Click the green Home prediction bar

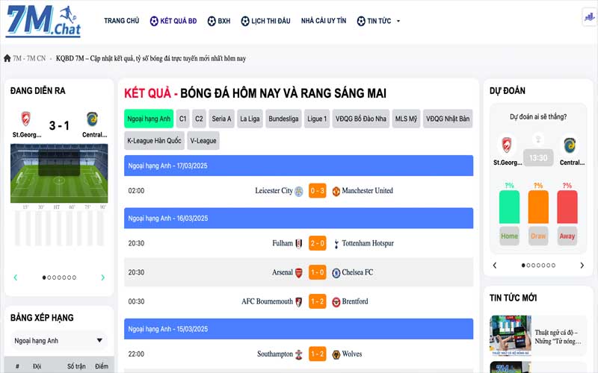tap(509, 207)
